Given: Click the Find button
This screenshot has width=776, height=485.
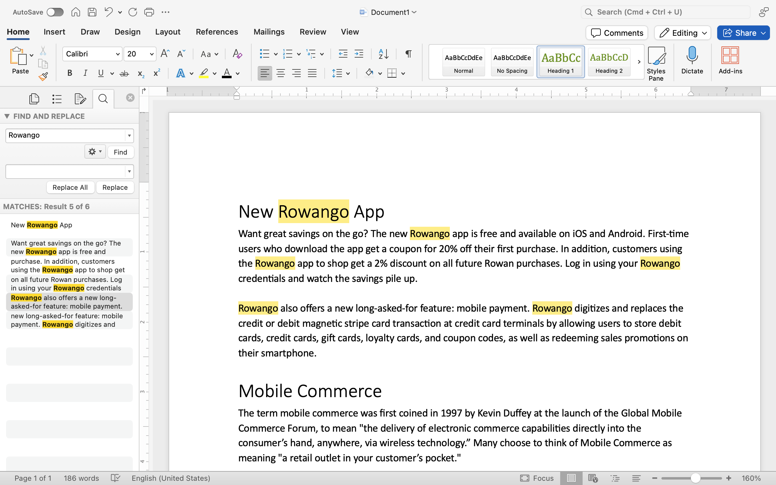Looking at the screenshot, I should 121,152.
